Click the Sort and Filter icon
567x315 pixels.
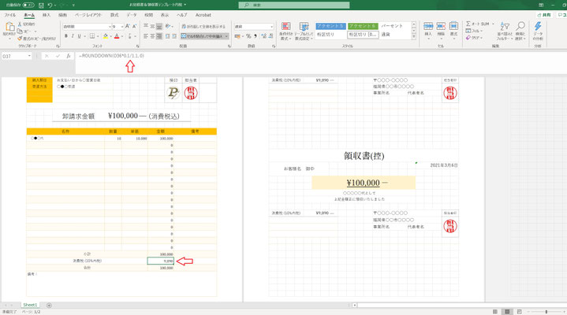[505, 26]
